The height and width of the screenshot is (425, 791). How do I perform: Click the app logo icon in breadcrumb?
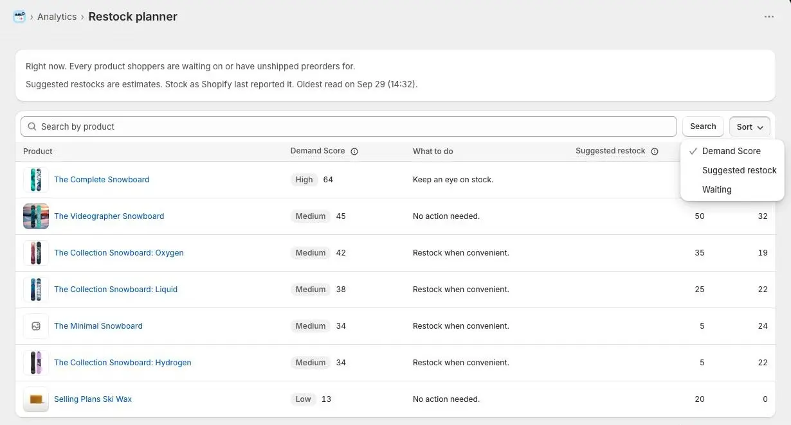click(x=19, y=17)
